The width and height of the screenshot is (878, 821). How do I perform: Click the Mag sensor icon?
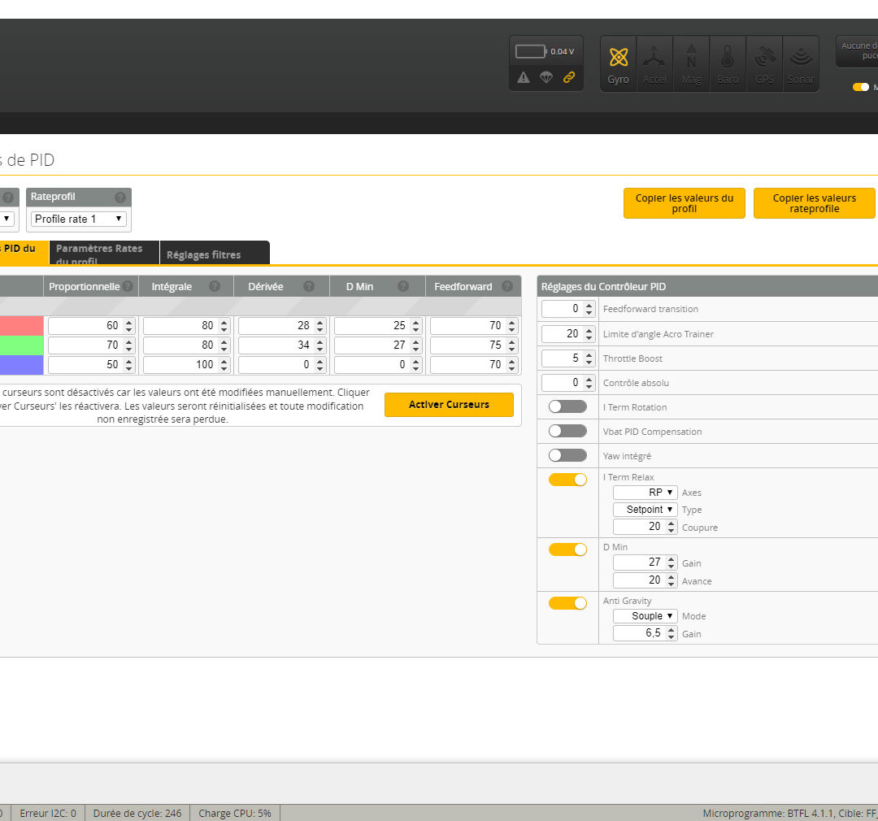[x=691, y=64]
